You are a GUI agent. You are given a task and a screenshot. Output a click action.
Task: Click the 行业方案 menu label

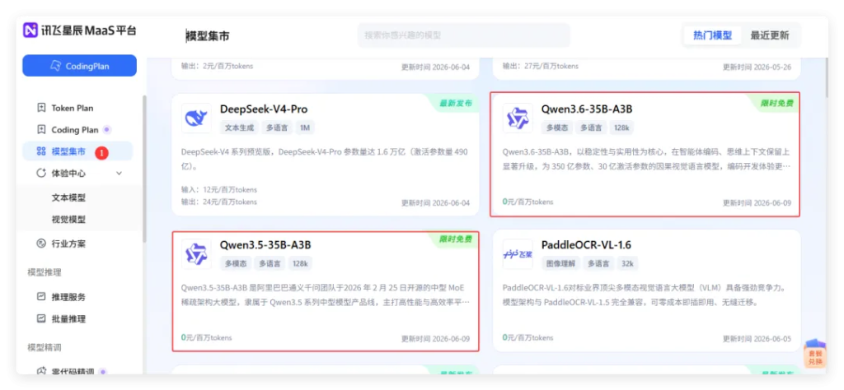pos(68,244)
